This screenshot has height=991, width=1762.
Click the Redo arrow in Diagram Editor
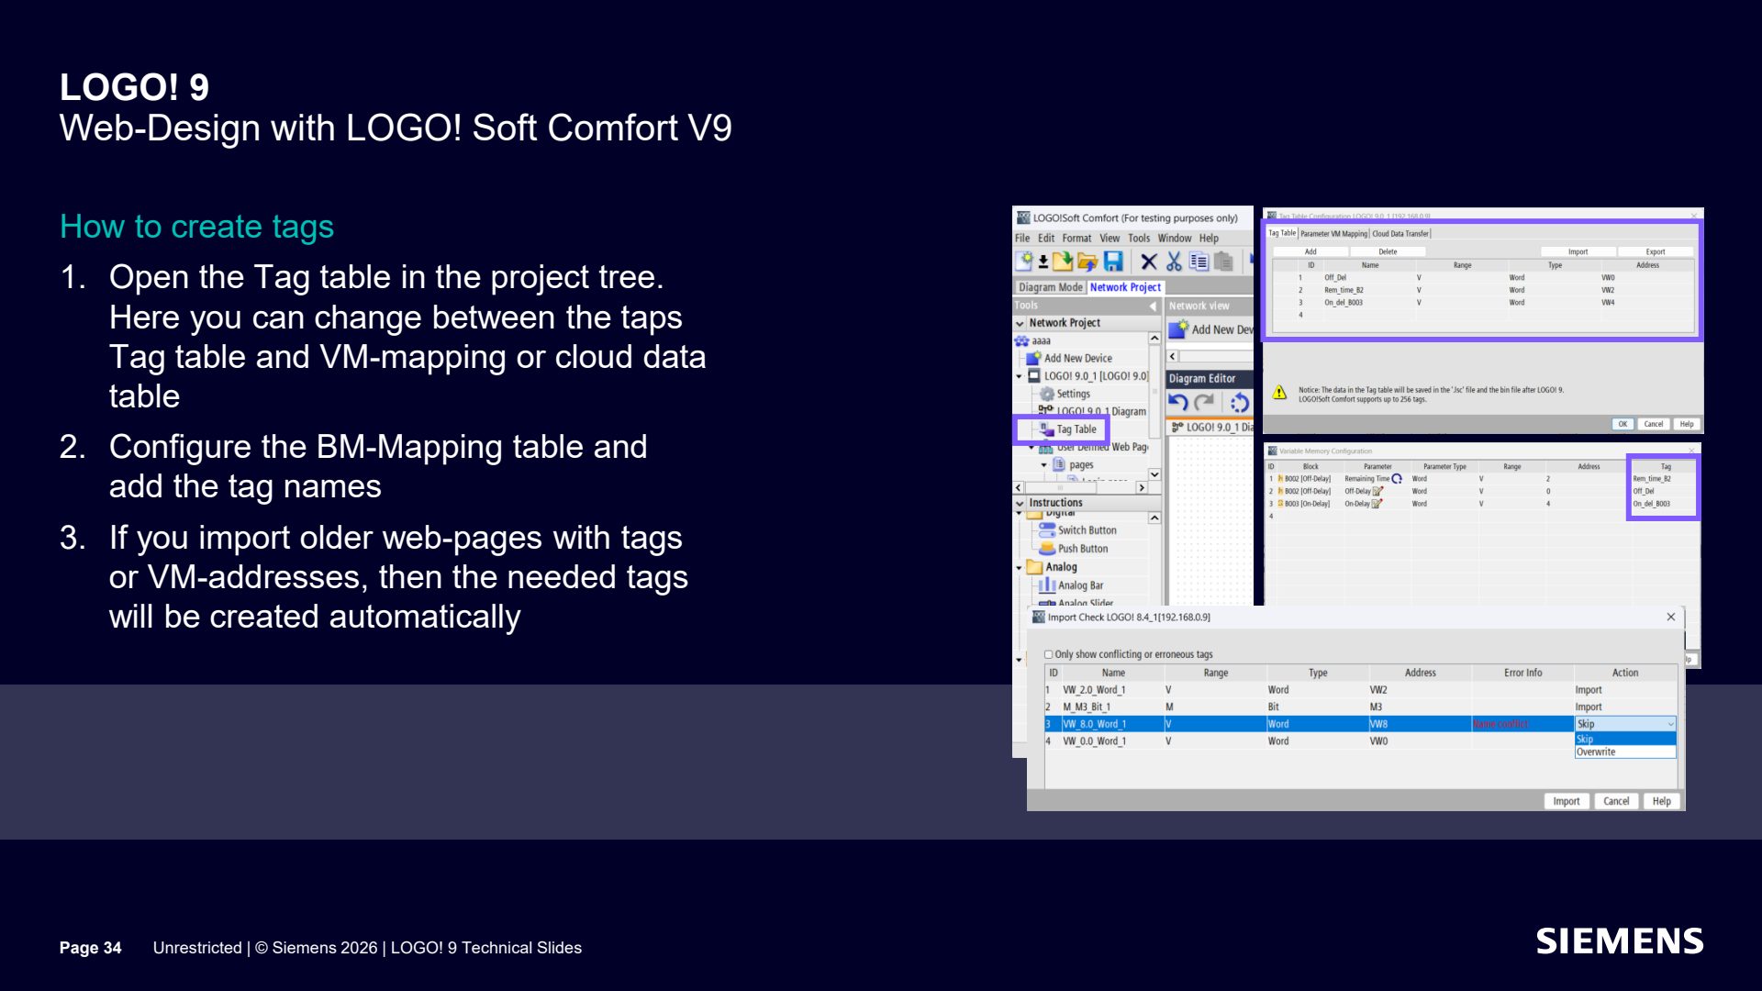pos(1204,402)
